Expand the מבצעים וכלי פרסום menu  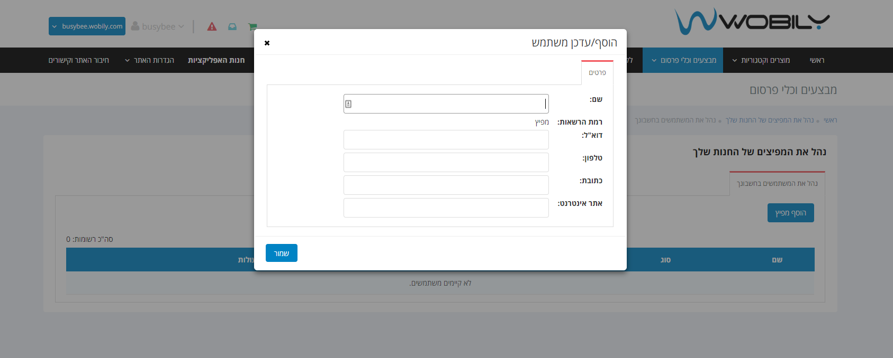coord(683,60)
